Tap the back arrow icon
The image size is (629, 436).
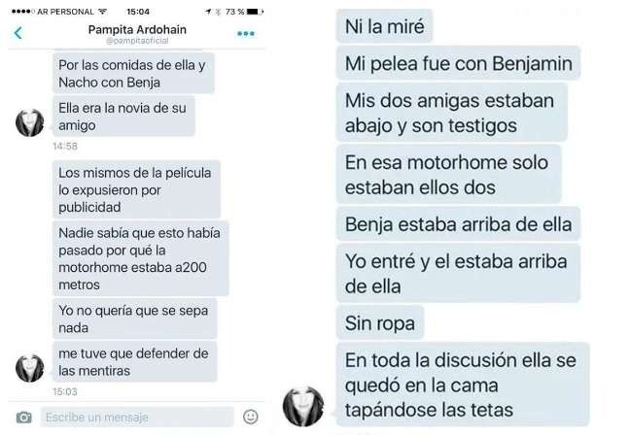tap(18, 33)
